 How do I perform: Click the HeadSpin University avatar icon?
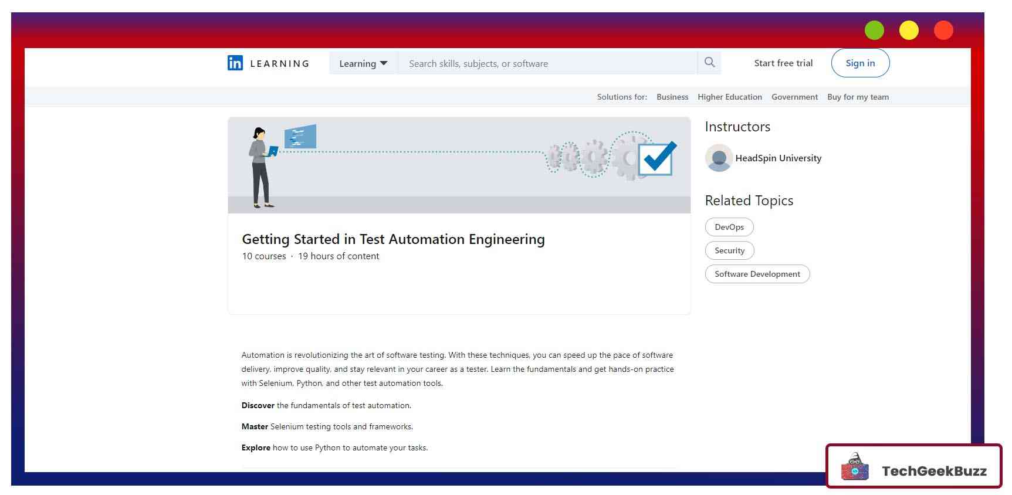[719, 158]
